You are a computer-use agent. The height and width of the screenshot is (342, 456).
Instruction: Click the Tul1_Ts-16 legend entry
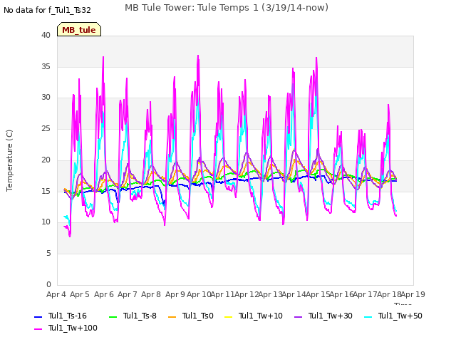(61, 316)
